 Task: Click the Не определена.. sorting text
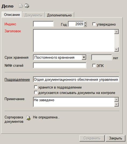coord(46,117)
